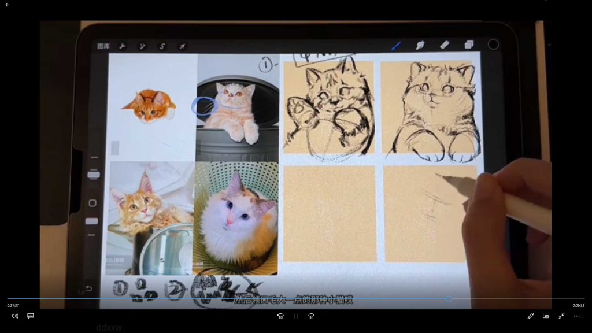Exit fullscreen mode
Viewport: 592px width, 333px height.
(x=561, y=316)
